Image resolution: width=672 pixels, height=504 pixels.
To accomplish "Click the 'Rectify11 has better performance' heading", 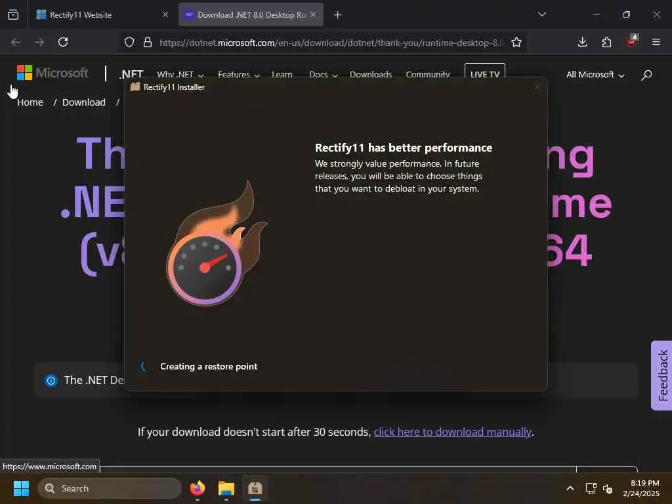I will click(x=404, y=148).
